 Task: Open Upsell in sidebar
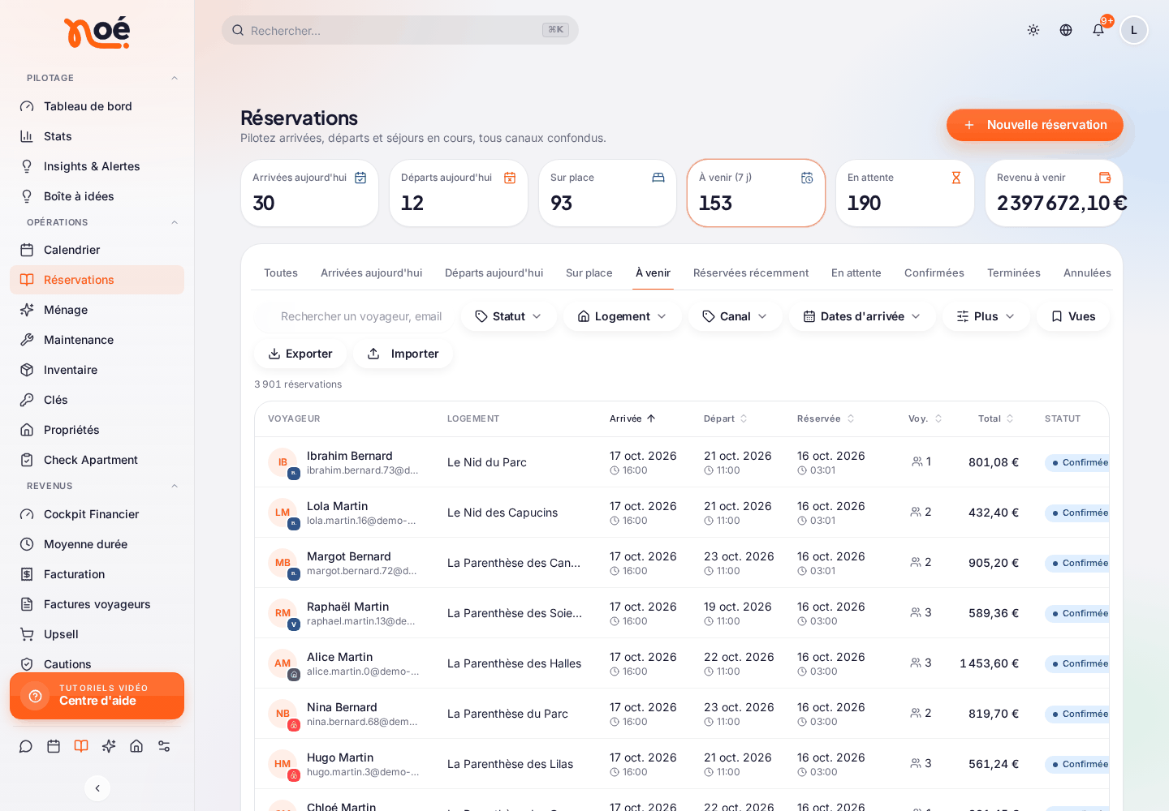97,634
